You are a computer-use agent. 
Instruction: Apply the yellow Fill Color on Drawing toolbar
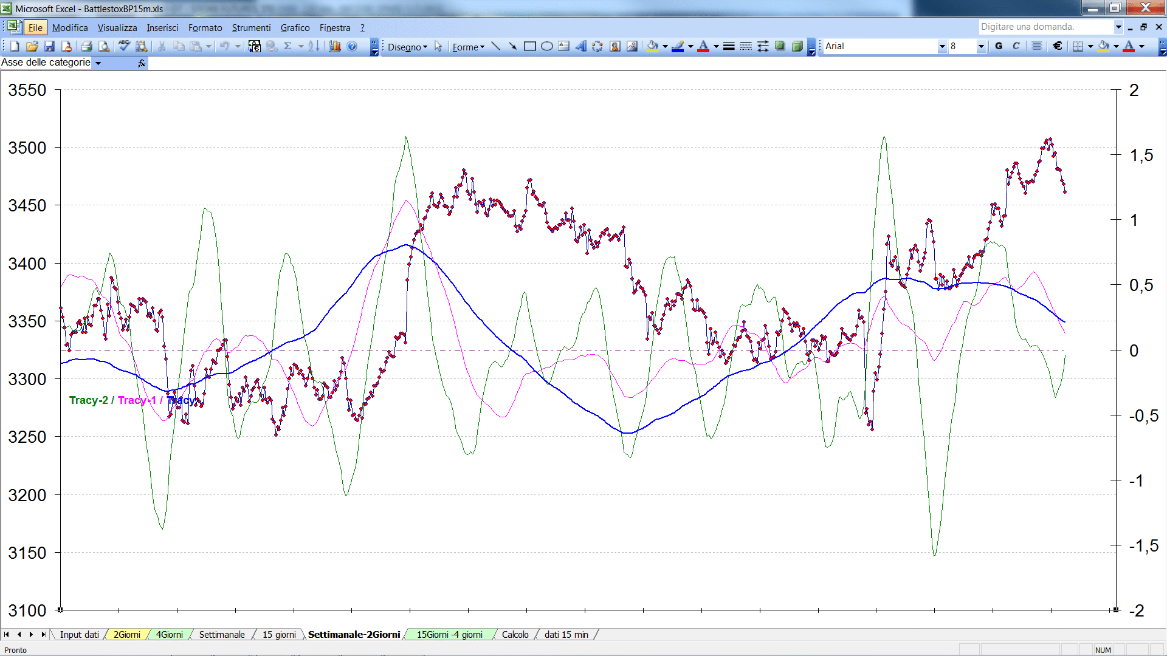click(x=653, y=46)
